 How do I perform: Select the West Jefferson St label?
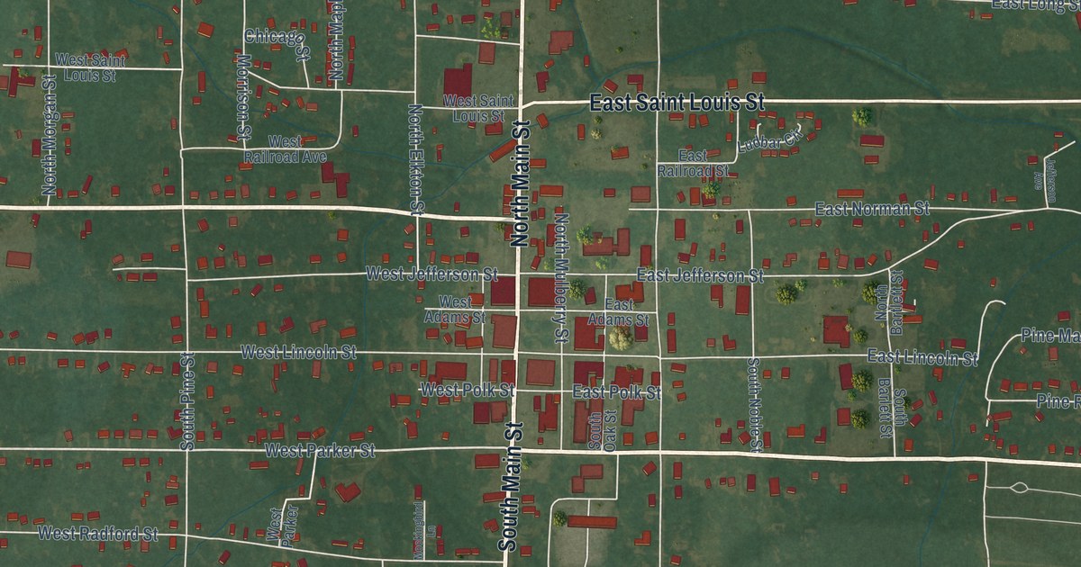click(431, 273)
